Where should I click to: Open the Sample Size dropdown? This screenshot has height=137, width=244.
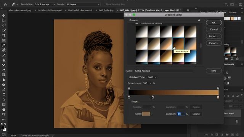(45, 4)
